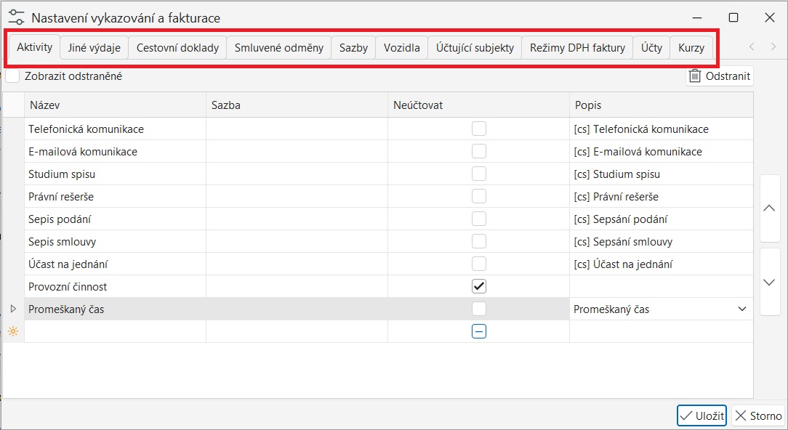788x430 pixels.
Task: Uncheck Neúčtovat for Provozní činnost
Action: (x=478, y=286)
